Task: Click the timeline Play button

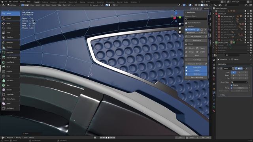Action: [x=109, y=138]
